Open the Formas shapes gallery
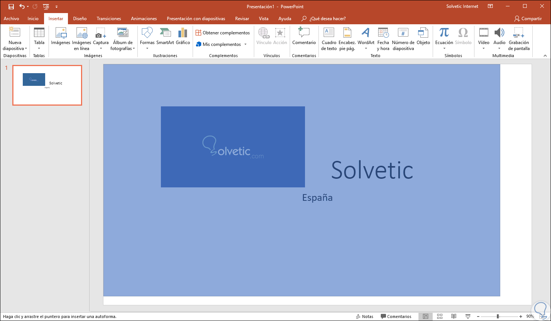The width and height of the screenshot is (551, 321). click(x=147, y=39)
